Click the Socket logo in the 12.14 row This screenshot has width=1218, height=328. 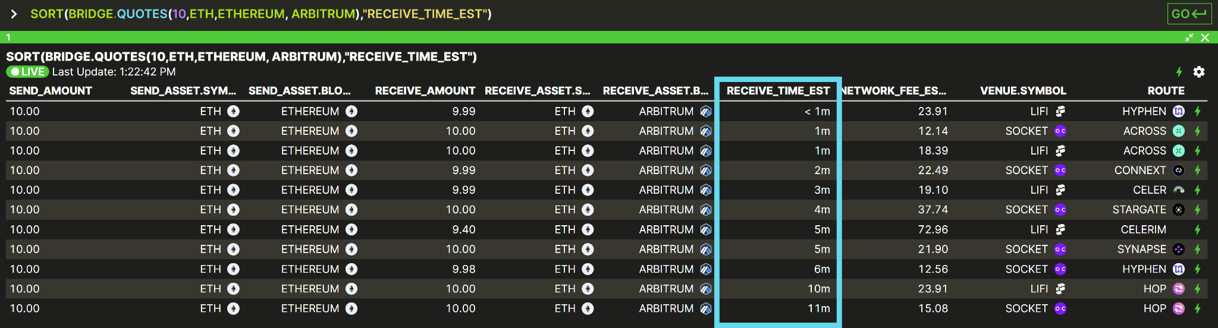1060,131
